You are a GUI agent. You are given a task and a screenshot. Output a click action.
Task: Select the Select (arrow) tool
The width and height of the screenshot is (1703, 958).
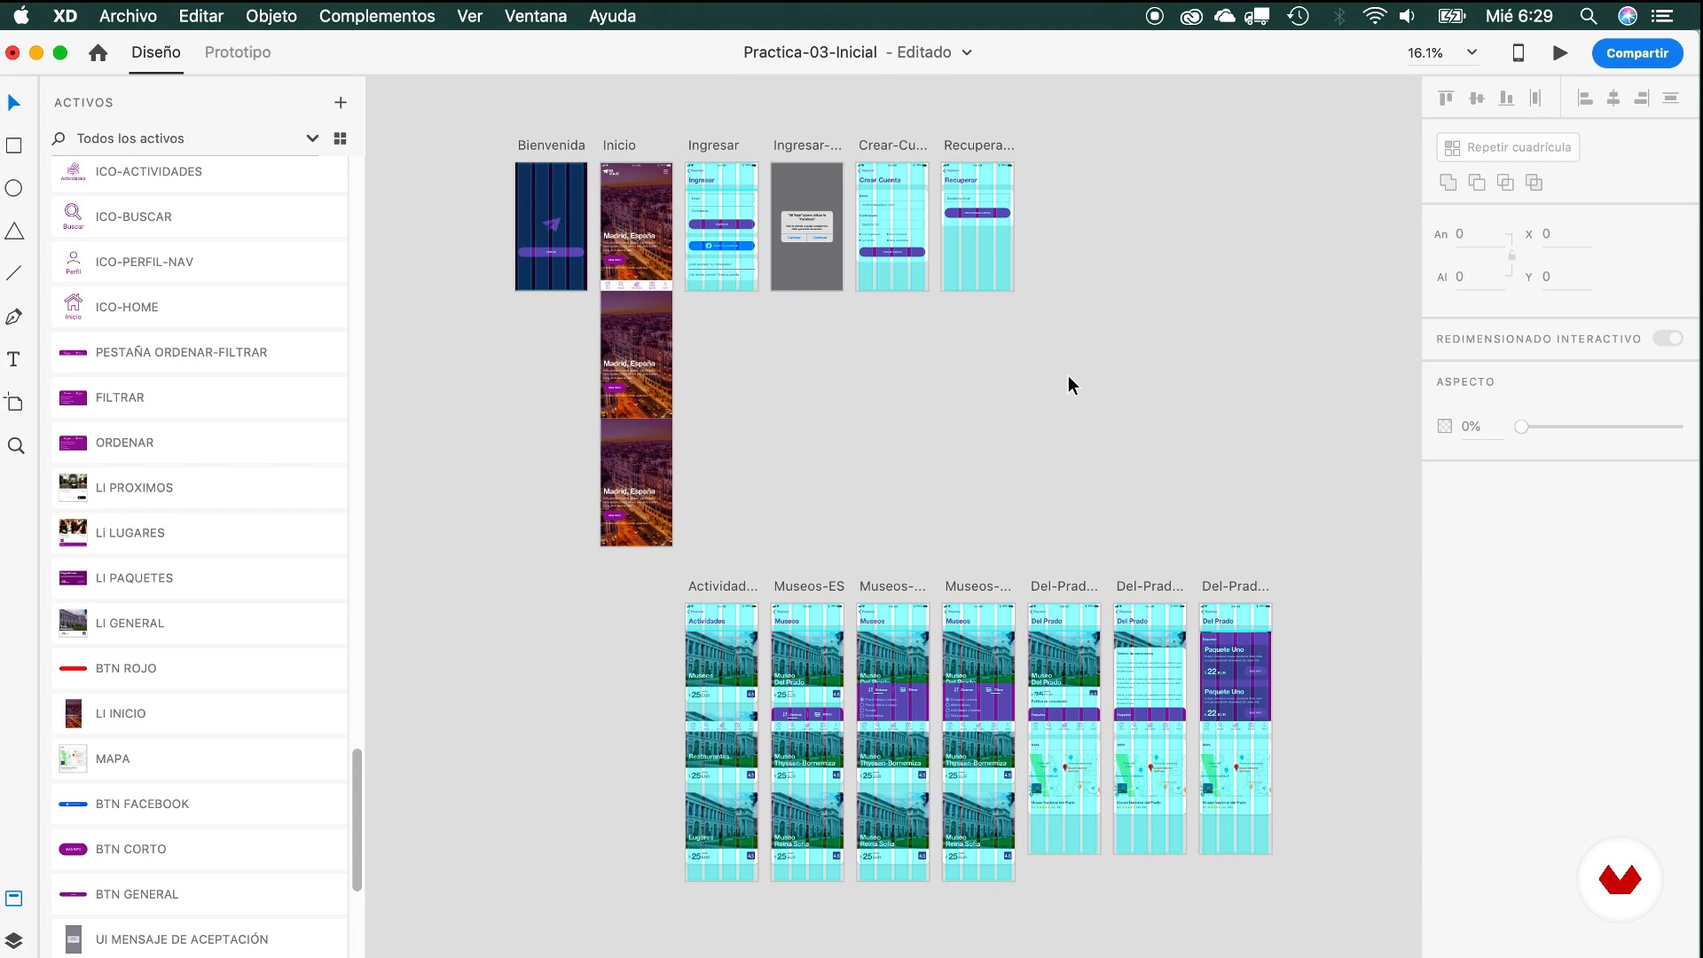[14, 103]
